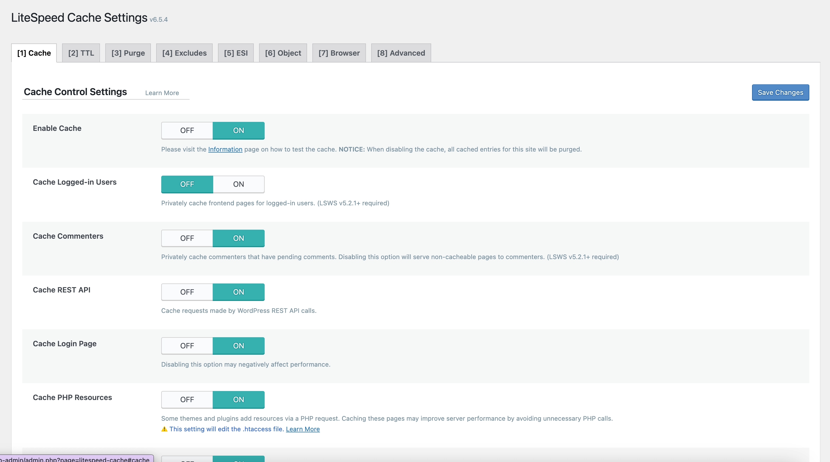
Task: Click the htaccess warning triangle icon
Action: point(164,429)
